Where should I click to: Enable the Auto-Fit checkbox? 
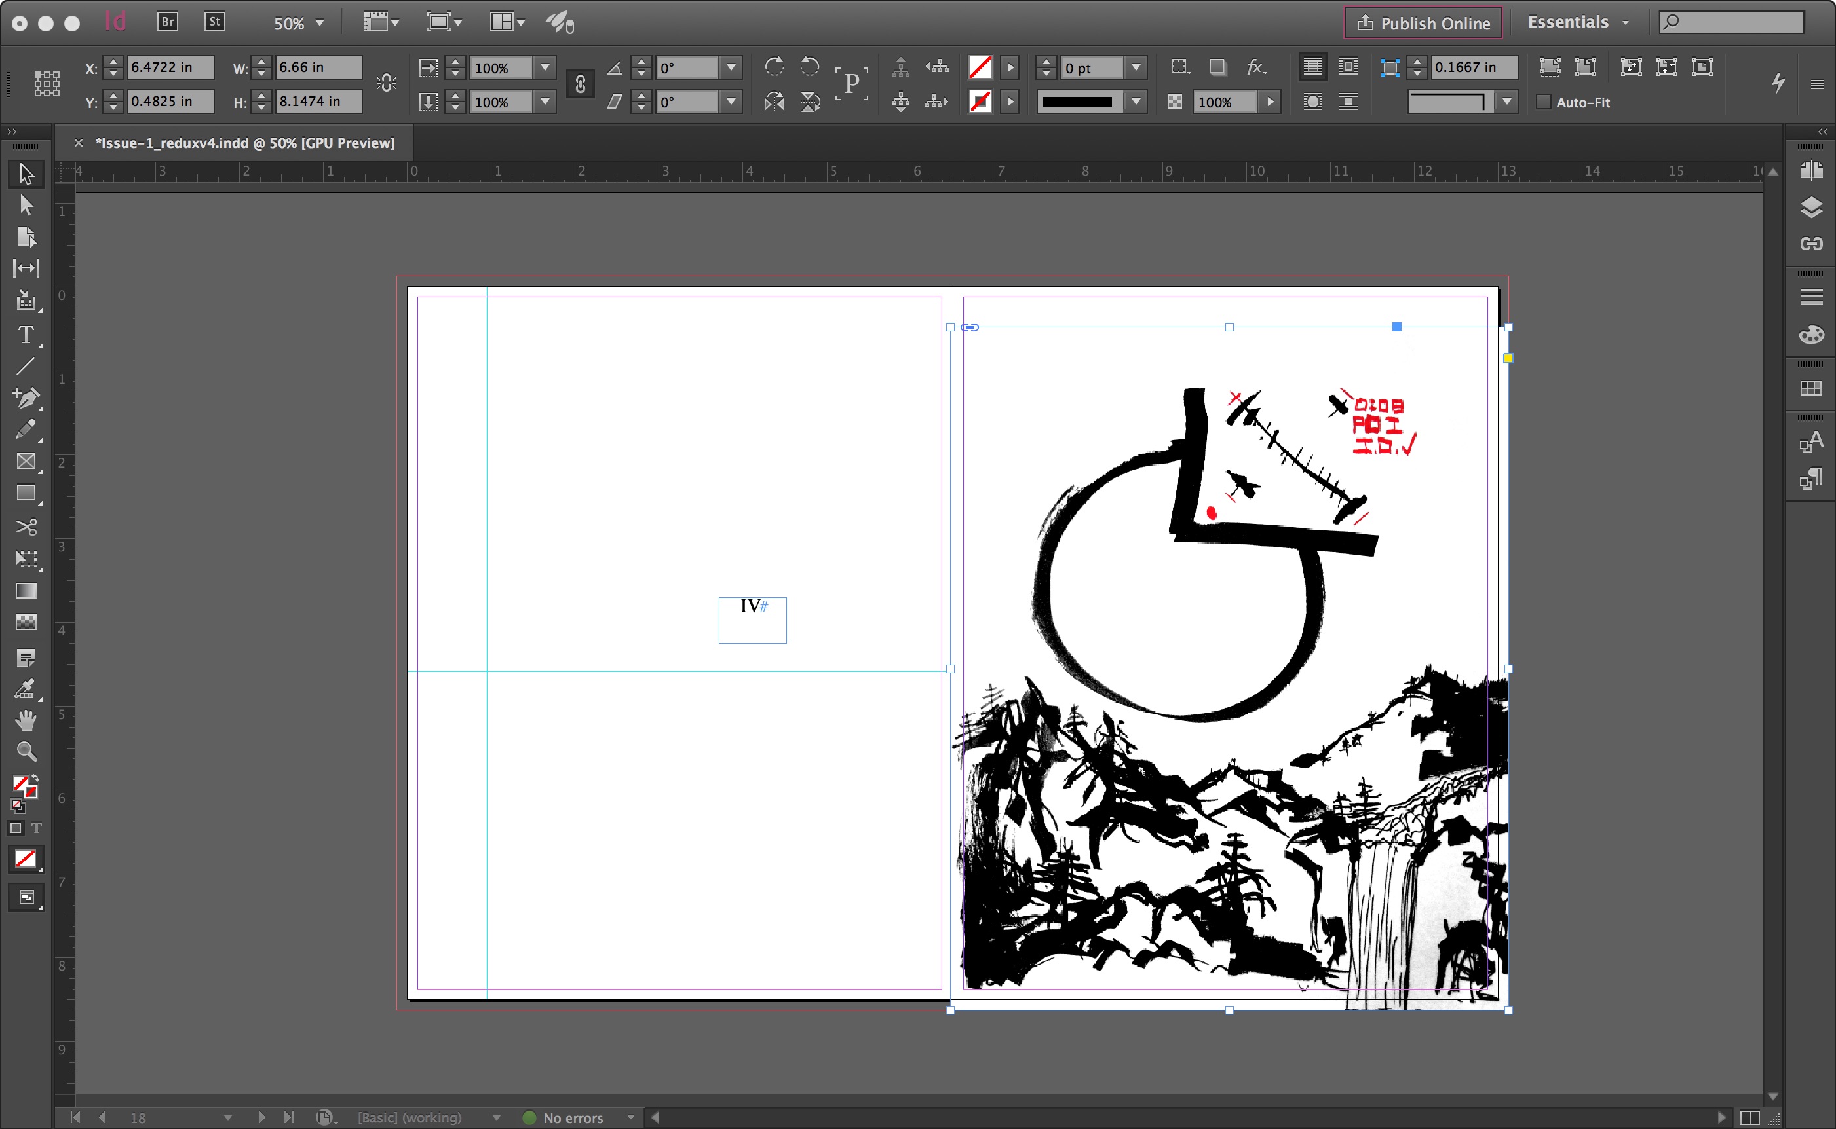[x=1543, y=102]
